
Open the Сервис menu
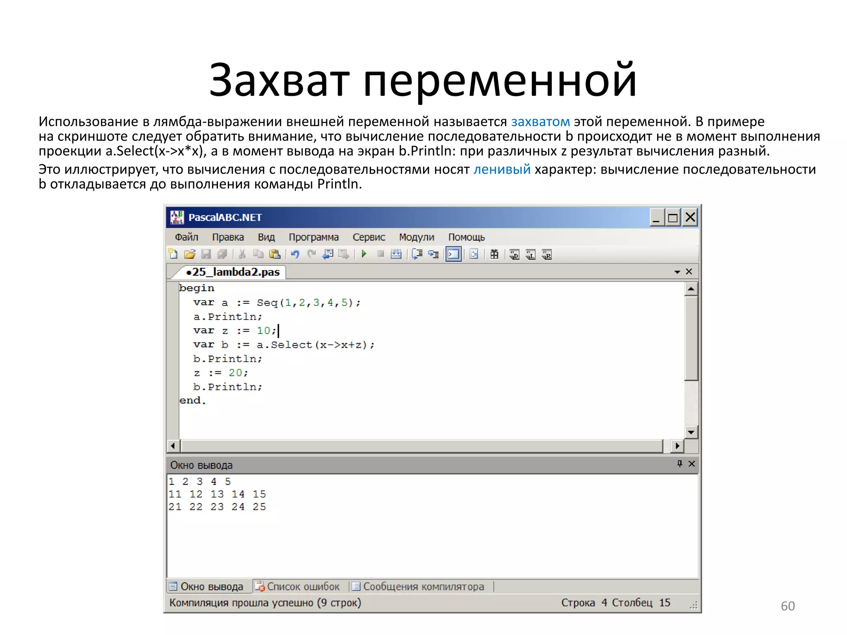[x=368, y=237]
